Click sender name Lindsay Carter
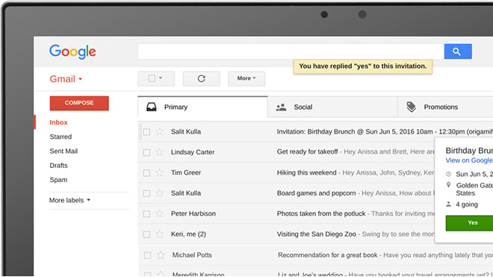493x277 pixels. 193,152
